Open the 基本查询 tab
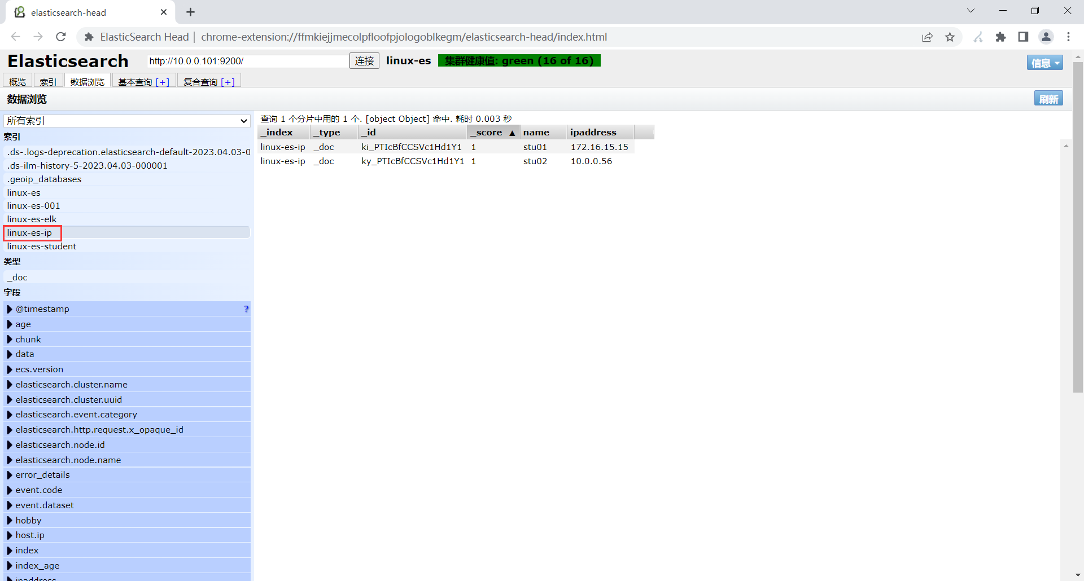The image size is (1084, 581). coord(143,82)
